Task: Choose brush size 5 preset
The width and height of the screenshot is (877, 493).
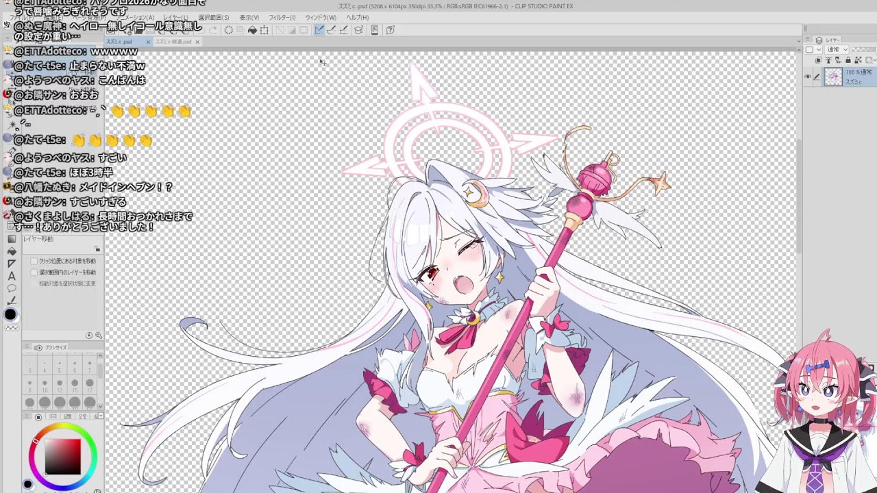Action: (60, 366)
